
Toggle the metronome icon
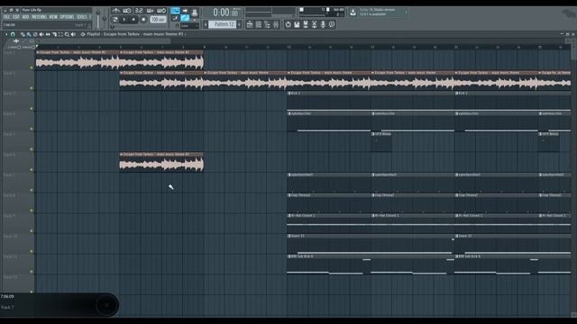[x=116, y=11]
